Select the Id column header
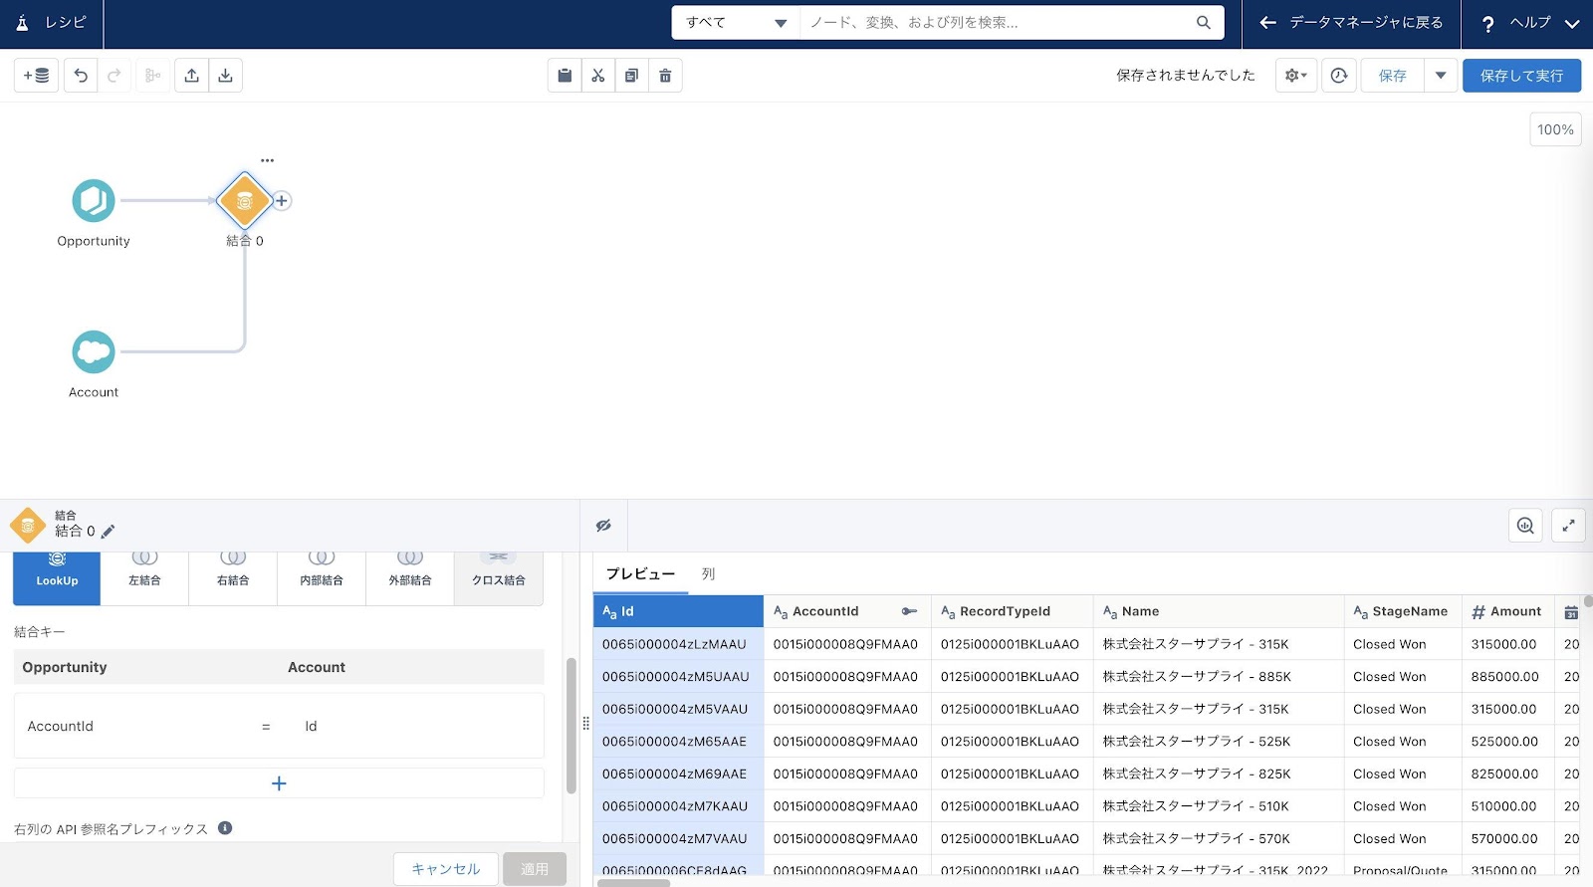 point(678,611)
